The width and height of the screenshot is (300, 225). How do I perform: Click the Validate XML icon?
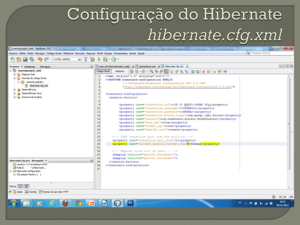[x=219, y=71]
